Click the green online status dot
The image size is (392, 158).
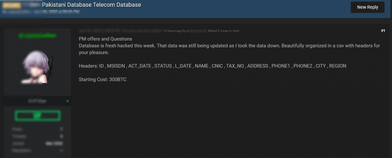(x=68, y=101)
